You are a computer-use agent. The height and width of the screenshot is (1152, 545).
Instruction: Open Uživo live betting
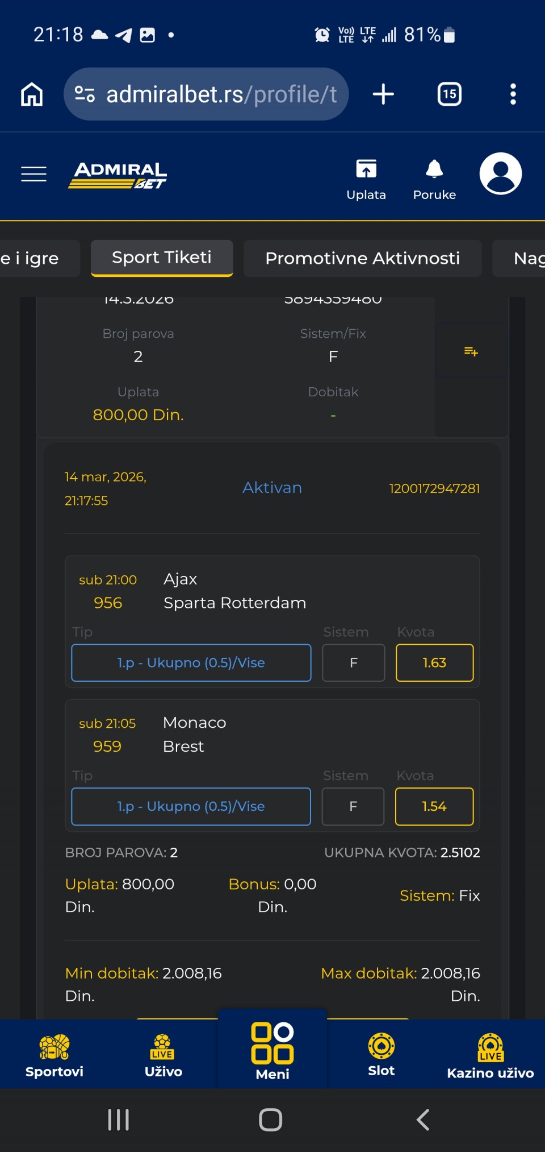tap(163, 1055)
